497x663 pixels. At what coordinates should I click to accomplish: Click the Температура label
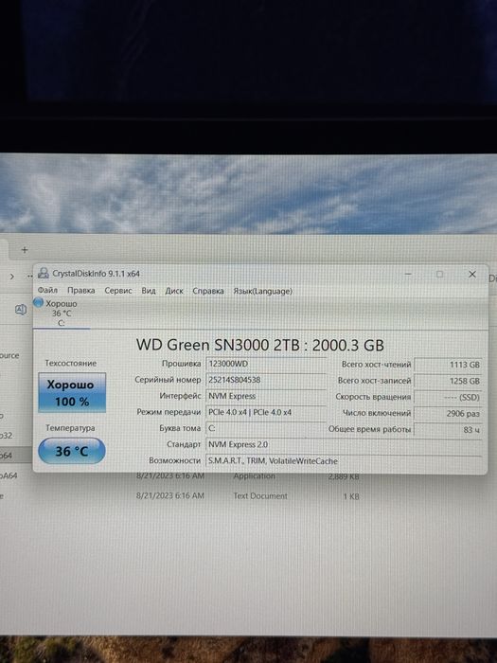[x=70, y=428]
